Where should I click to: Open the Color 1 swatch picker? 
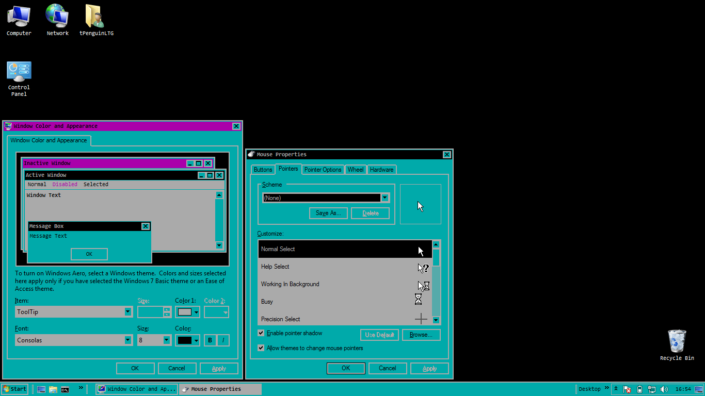point(187,312)
